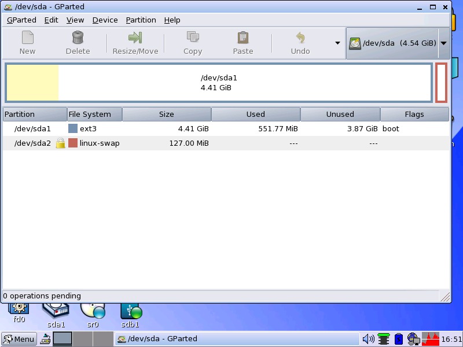Click the red linux-swap color swatch

coord(73,143)
